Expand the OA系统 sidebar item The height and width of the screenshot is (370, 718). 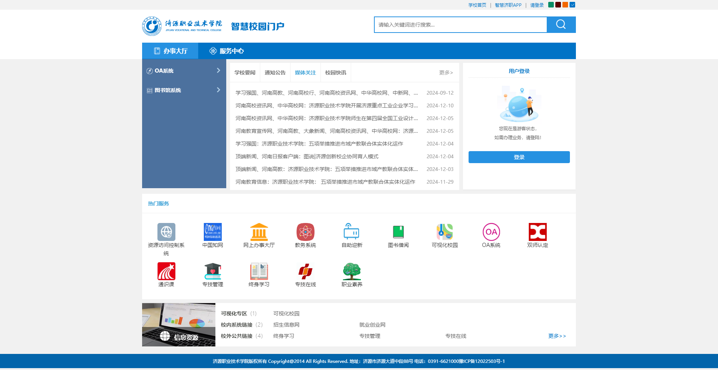coord(184,71)
